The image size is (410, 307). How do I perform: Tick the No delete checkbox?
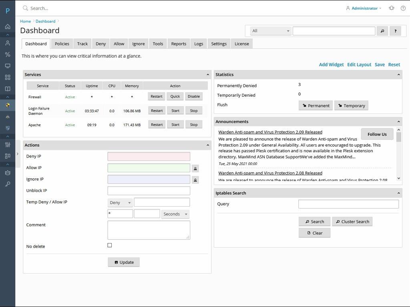[x=110, y=245]
